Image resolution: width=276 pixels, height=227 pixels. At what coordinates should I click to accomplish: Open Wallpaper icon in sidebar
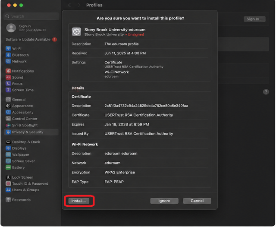[8, 154]
